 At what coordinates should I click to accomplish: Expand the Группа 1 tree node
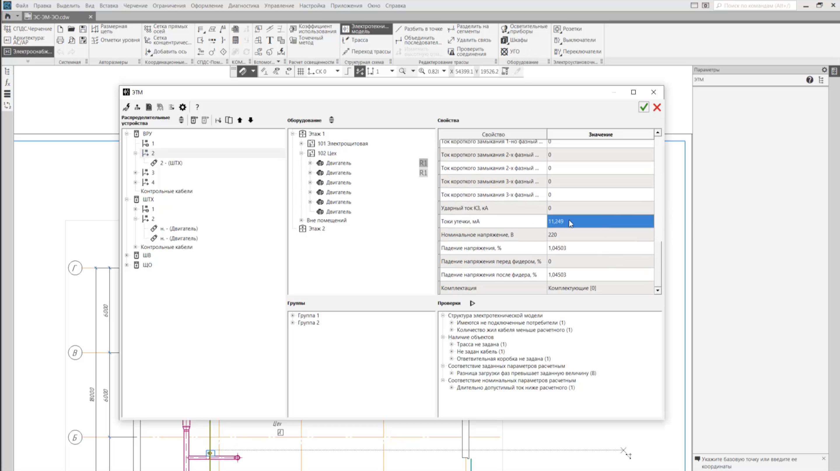293,316
